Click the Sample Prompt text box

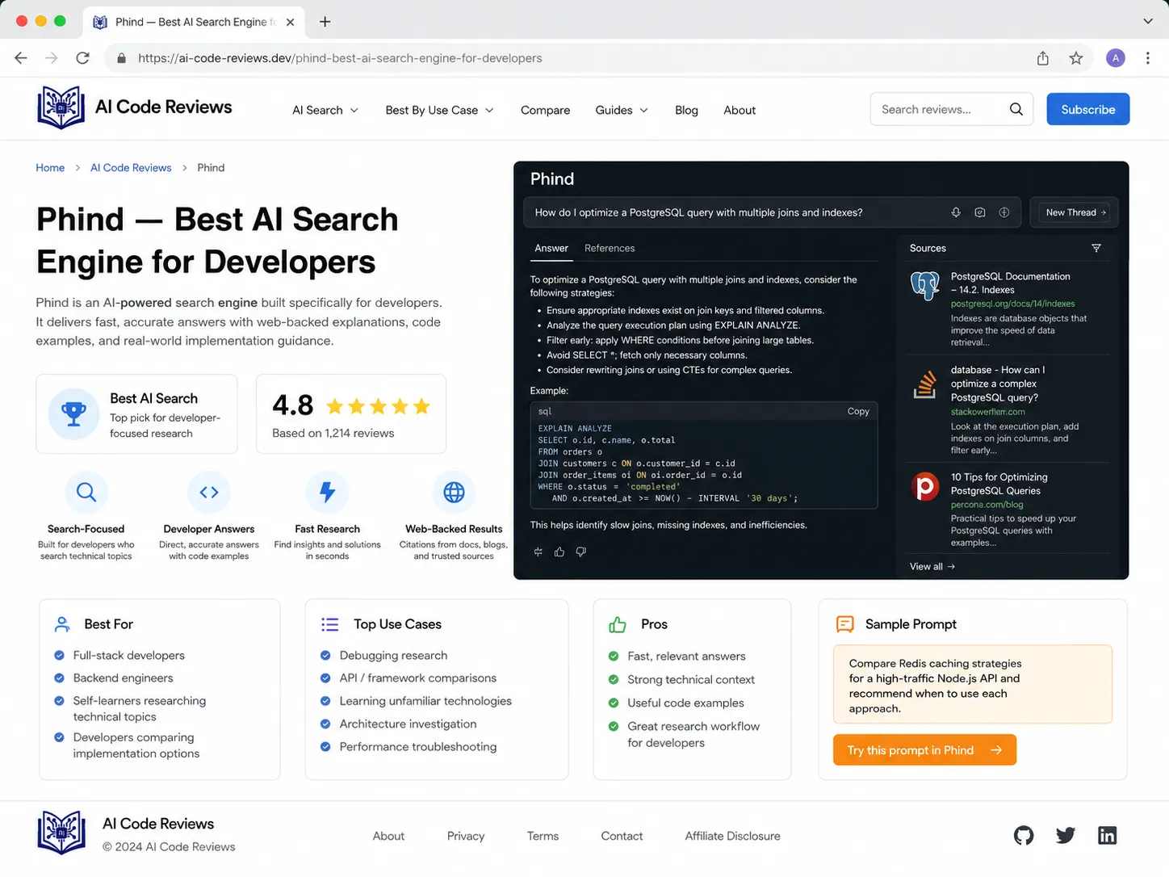point(972,684)
